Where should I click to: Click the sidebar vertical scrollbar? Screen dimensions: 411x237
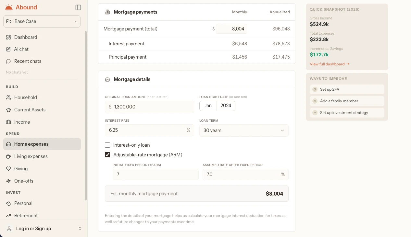click(x=86, y=116)
